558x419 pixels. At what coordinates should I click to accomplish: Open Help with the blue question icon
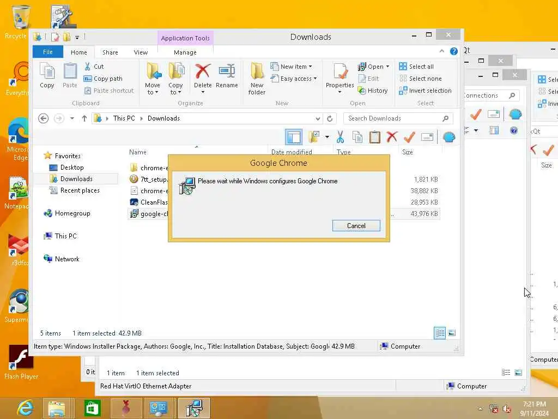click(454, 51)
